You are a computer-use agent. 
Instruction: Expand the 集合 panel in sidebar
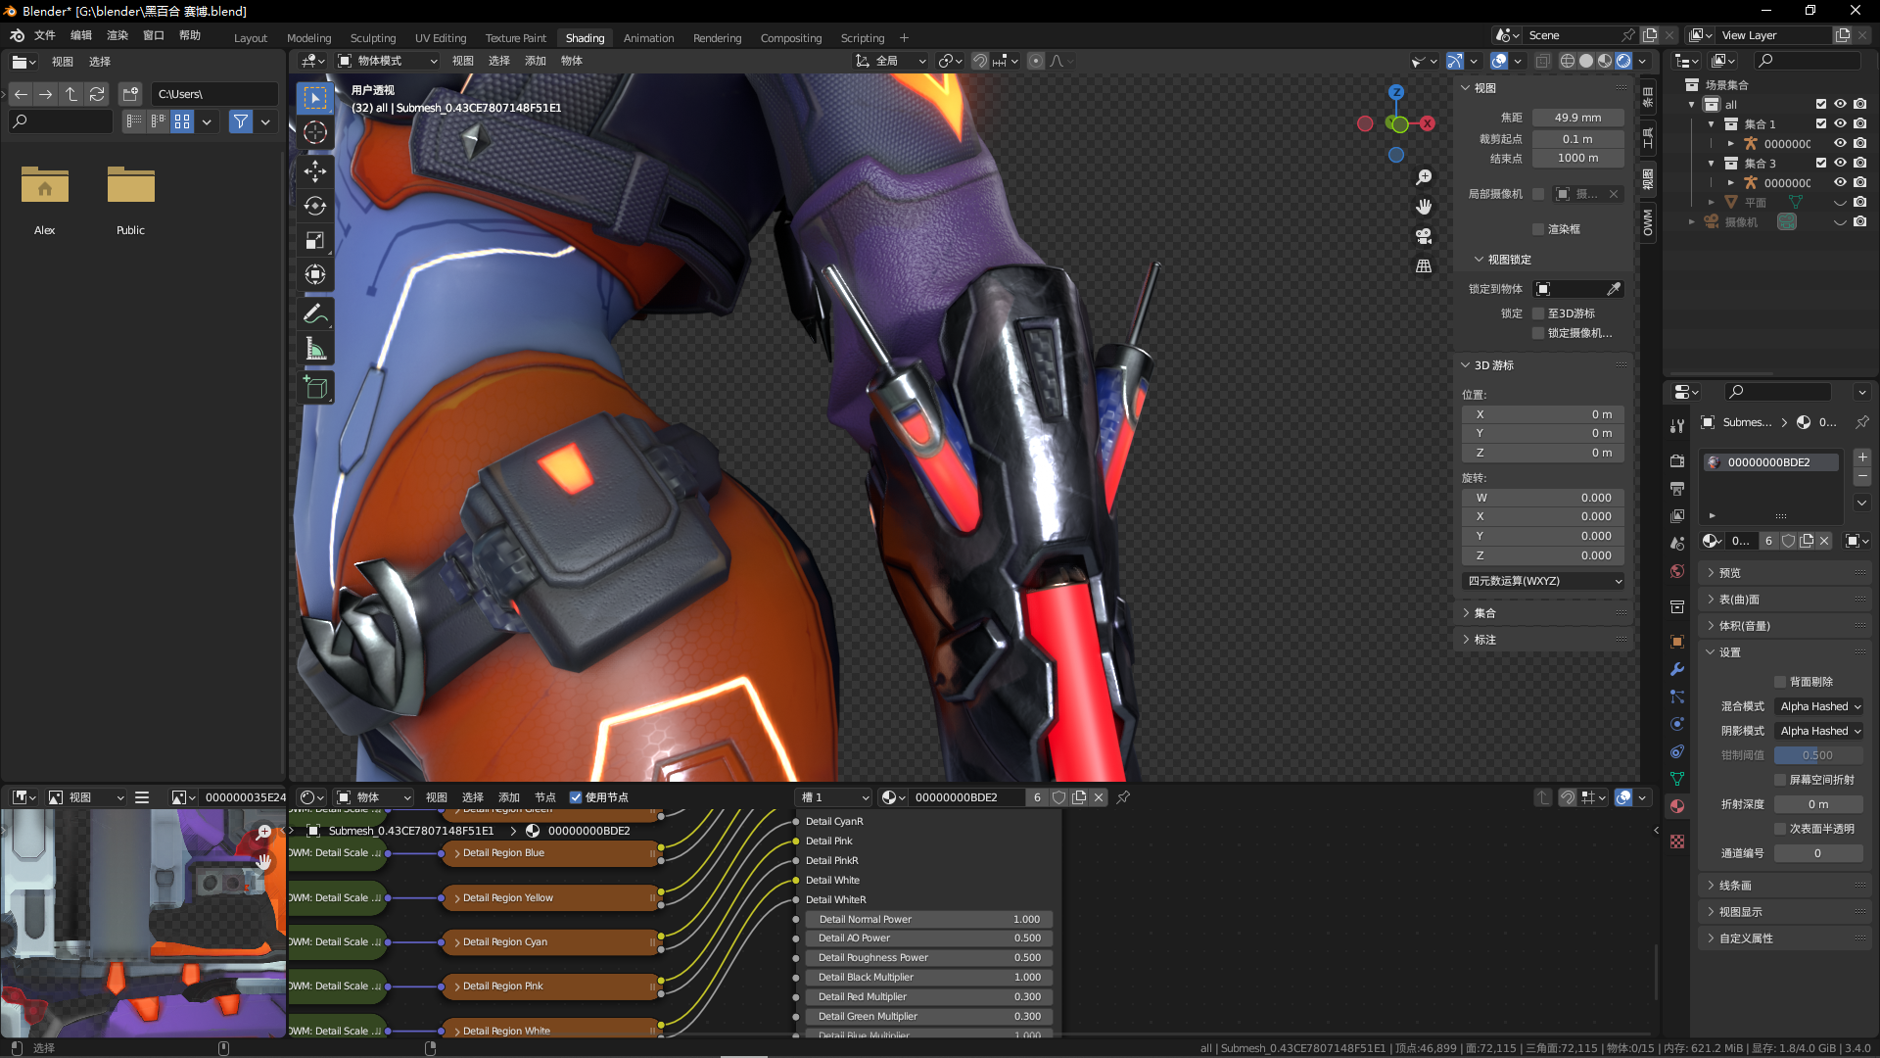[x=1484, y=613]
